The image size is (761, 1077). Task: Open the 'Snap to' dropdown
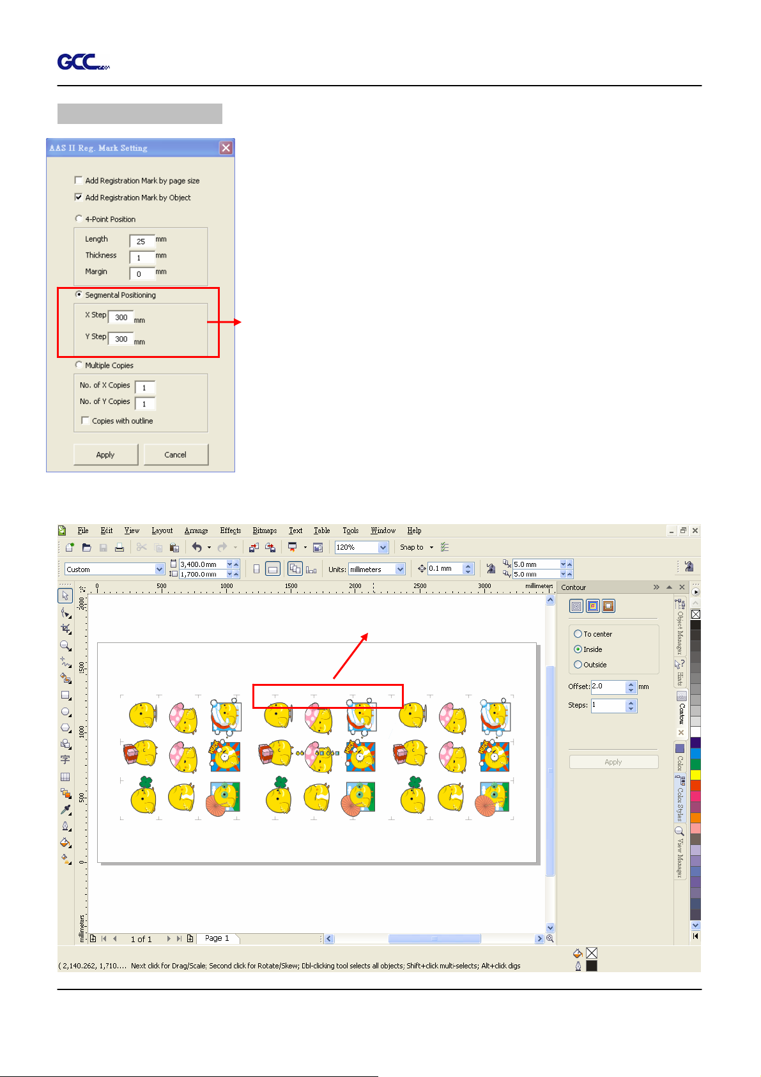(x=431, y=547)
